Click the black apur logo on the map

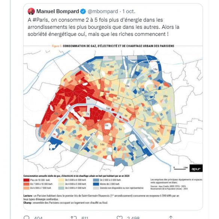click(196, 168)
